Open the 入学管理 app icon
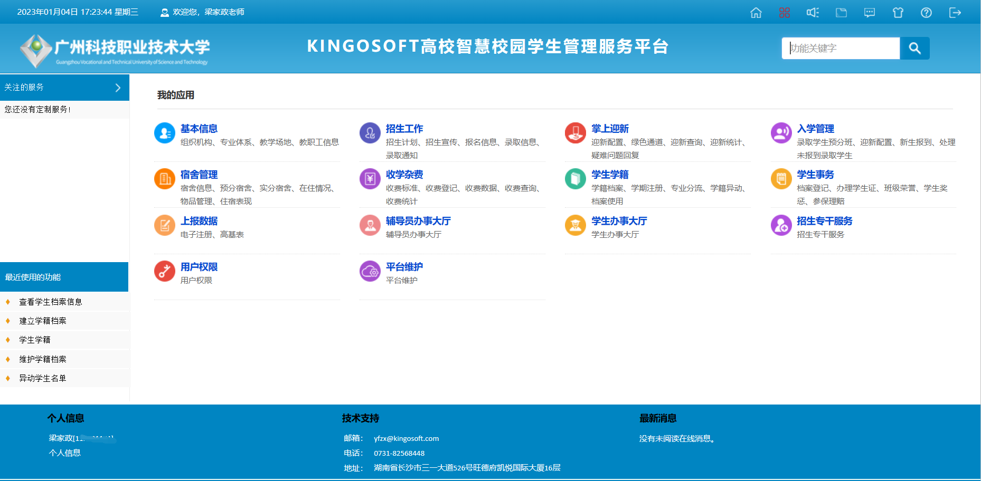Screen dimensions: 981x481 781,133
